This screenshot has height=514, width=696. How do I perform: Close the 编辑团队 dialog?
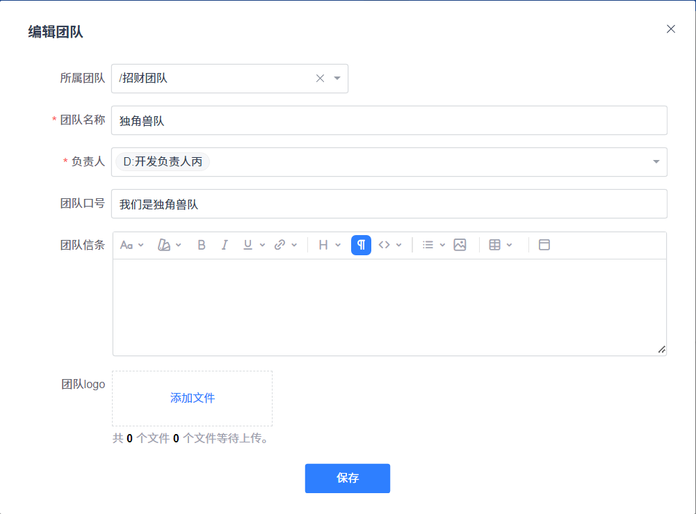671,29
